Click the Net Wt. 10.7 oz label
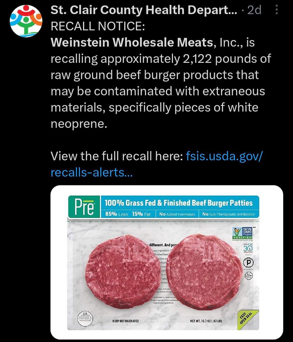 (x=206, y=321)
